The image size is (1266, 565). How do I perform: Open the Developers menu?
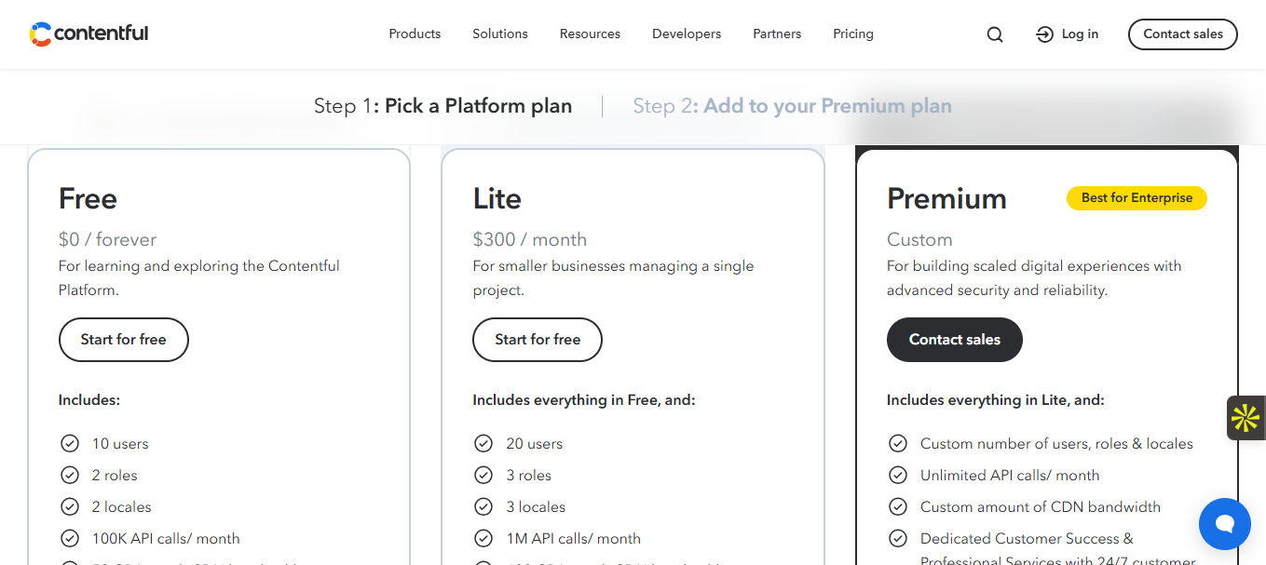(687, 34)
